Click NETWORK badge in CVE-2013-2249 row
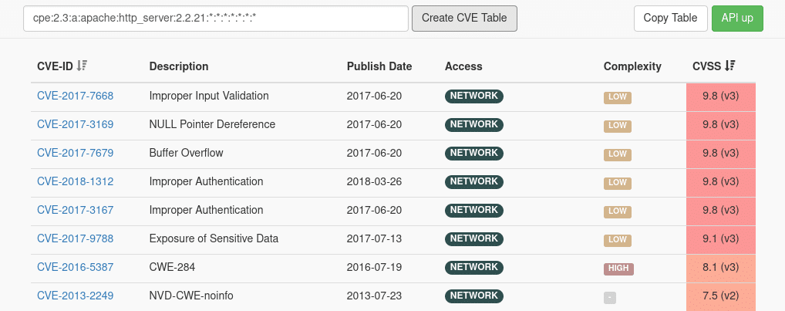Viewport: 785px width, 311px height. (474, 296)
